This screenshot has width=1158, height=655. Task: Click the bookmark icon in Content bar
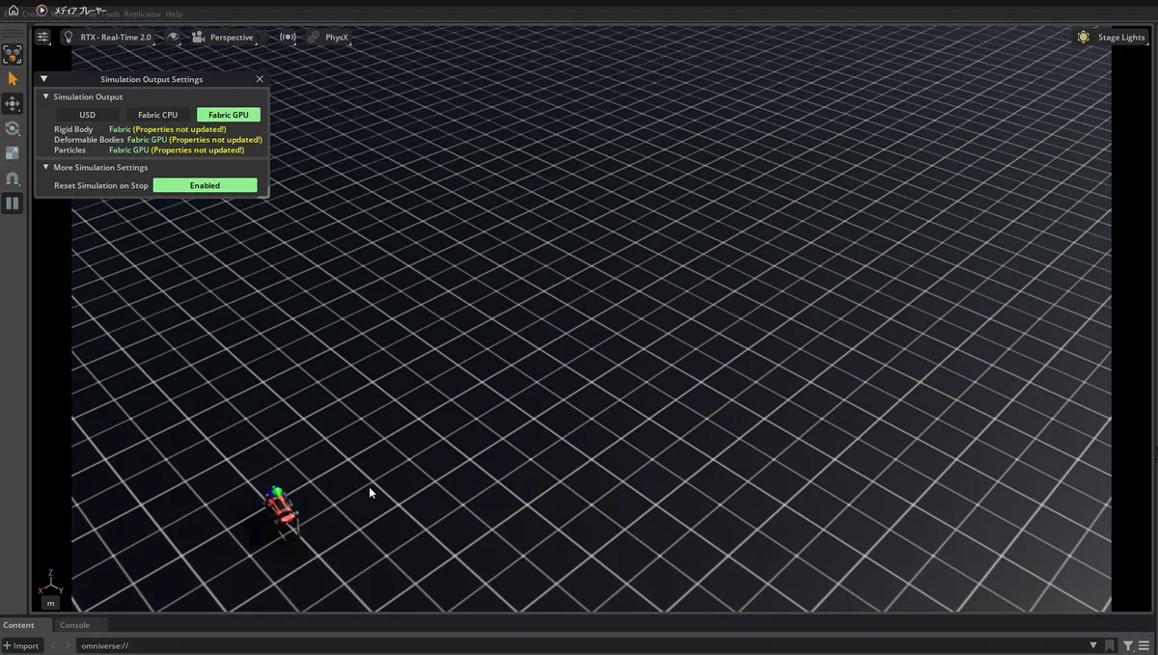click(x=1110, y=645)
